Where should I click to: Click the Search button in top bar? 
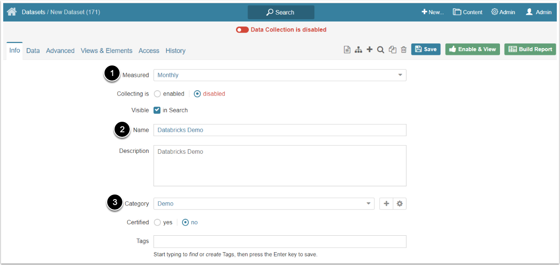pyautogui.click(x=281, y=12)
